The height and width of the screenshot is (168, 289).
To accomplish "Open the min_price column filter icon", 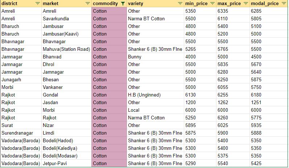I will click(x=212, y=4).
